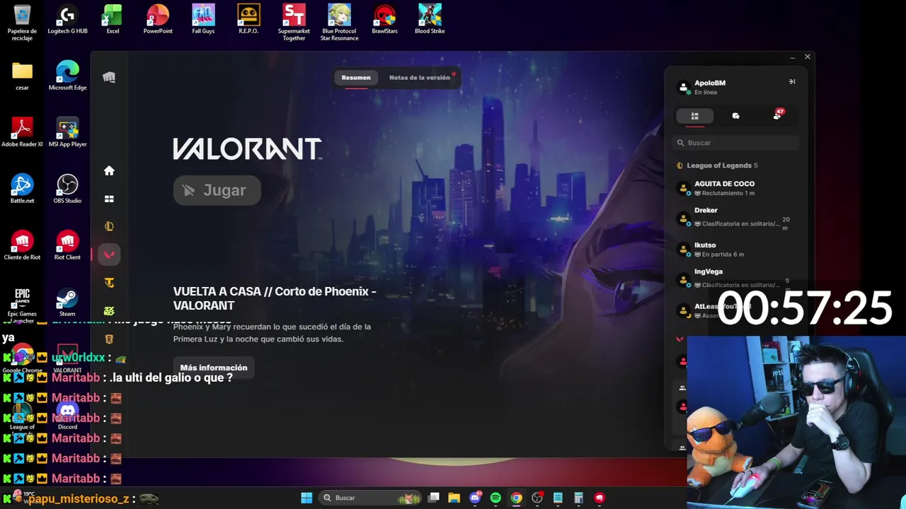Screen dimensions: 906x509
Task: Open the Riot Client desktop shortcut
Action: click(x=67, y=246)
